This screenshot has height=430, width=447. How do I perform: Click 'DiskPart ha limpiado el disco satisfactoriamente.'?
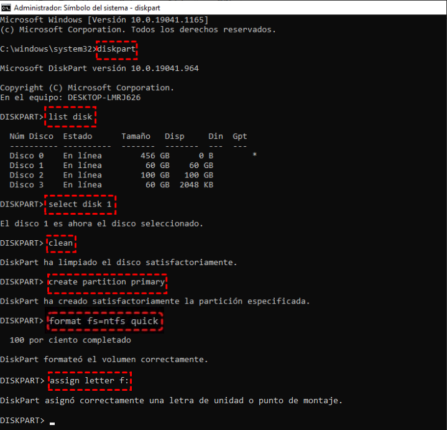point(118,263)
